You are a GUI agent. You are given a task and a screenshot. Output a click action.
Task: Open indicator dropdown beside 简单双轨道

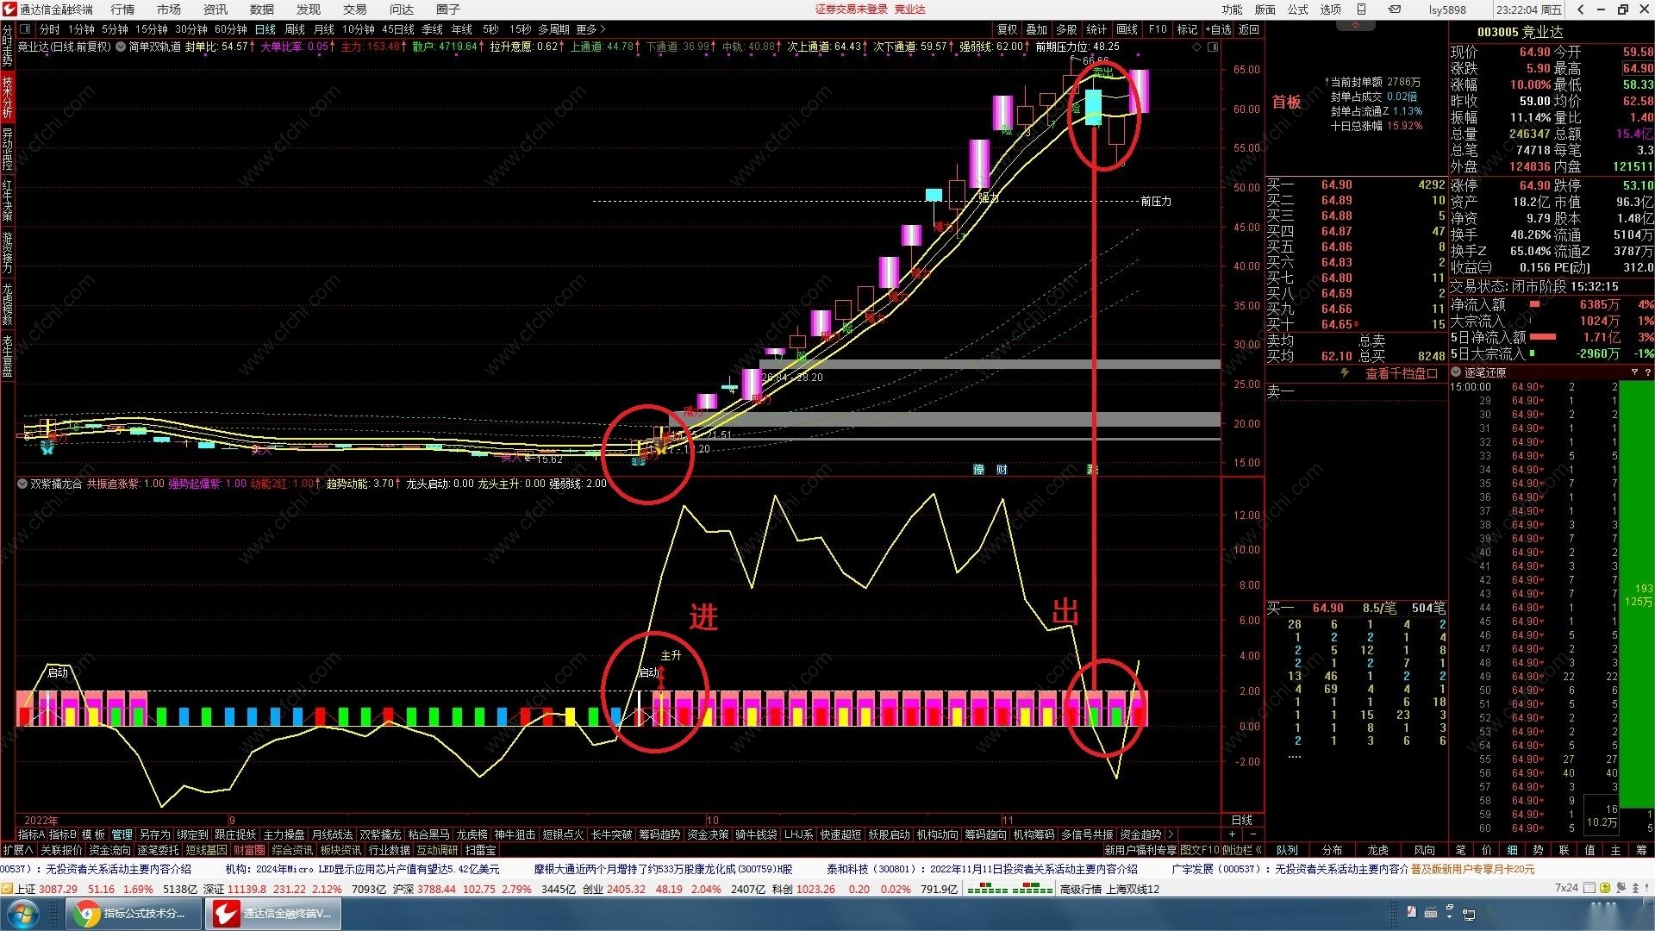tap(121, 47)
